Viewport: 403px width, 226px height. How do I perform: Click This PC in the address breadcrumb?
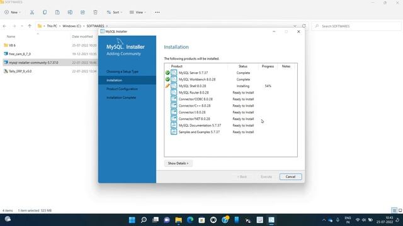tap(52, 26)
